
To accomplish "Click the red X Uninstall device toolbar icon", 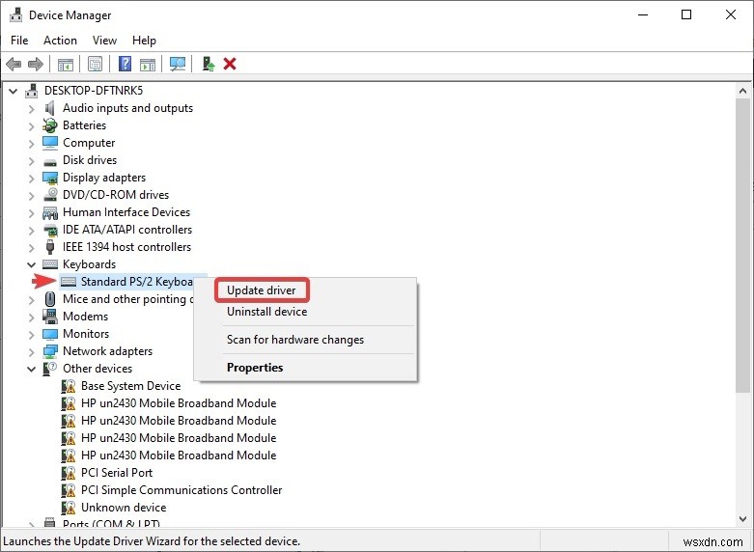I will click(x=230, y=64).
